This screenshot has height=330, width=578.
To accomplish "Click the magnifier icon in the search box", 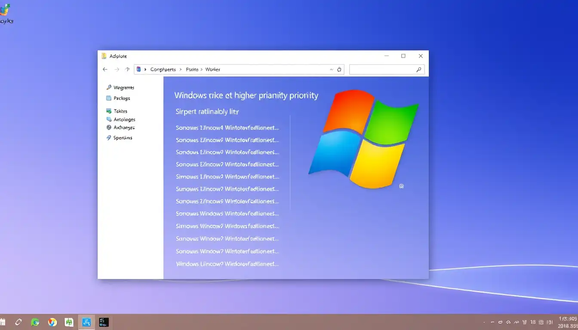I will point(419,69).
